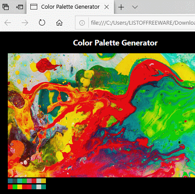This screenshot has width=195, height=194.
Task: Click the set these tabs aside icon
Action: pos(19,7)
